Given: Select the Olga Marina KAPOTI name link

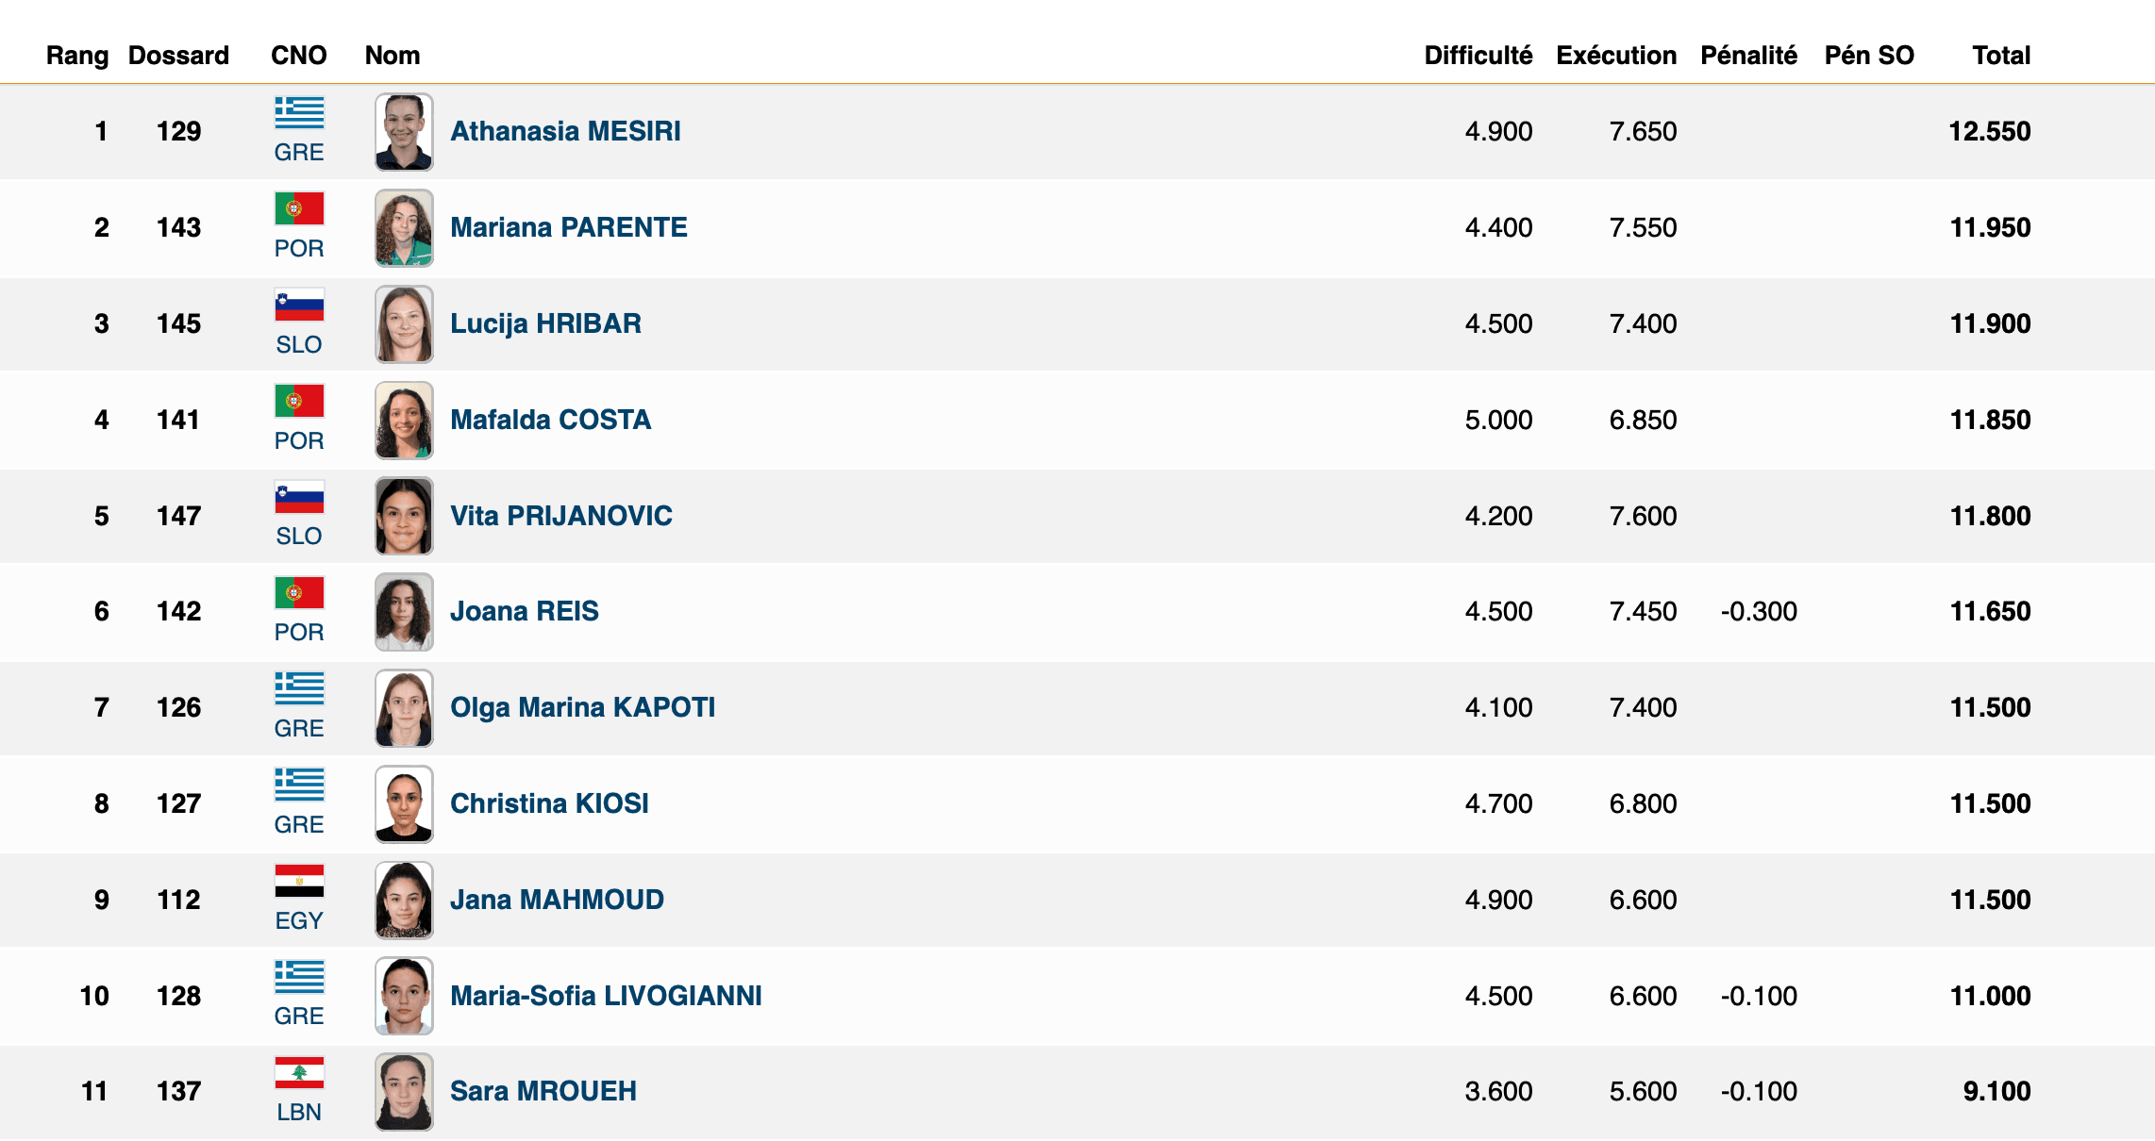Looking at the screenshot, I should (582, 707).
